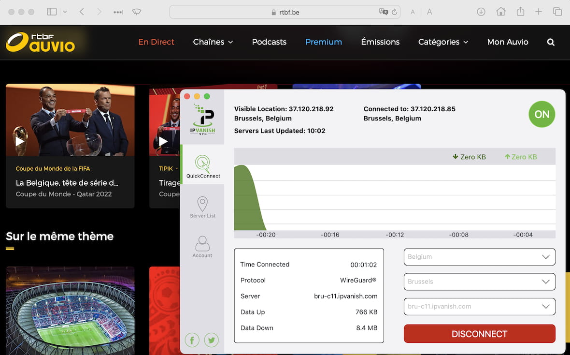
Task: Click the Servers Last Updated text
Action: pyautogui.click(x=280, y=131)
